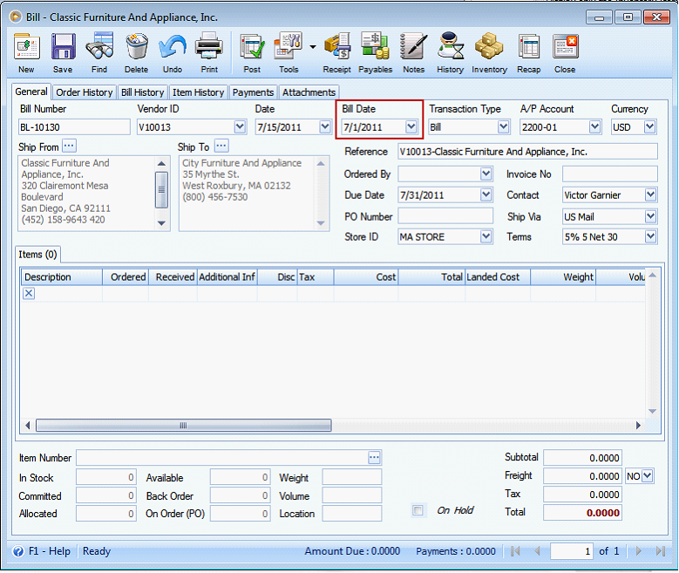Click the Cost column header
This screenshot has width=679, height=573.
tap(366, 277)
